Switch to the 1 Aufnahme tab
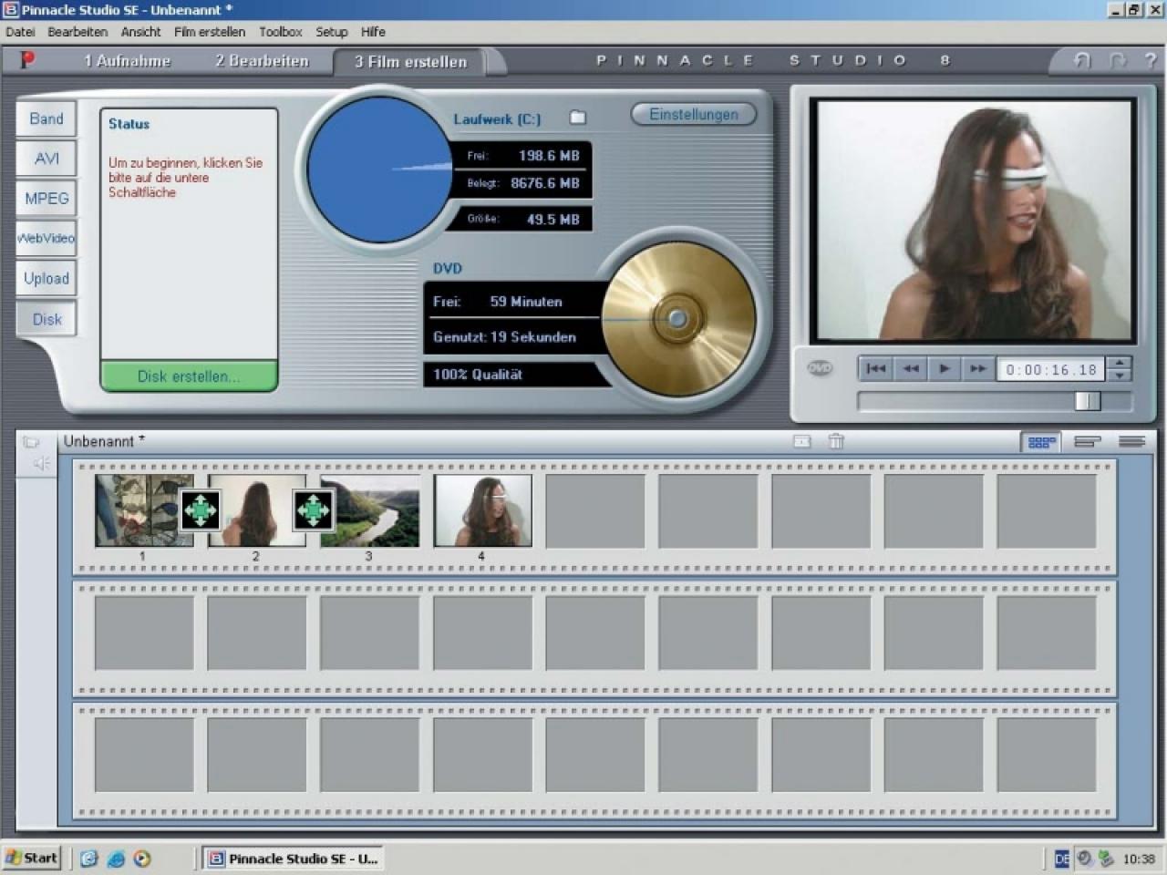Screen dimensions: 1167x875 [127, 61]
